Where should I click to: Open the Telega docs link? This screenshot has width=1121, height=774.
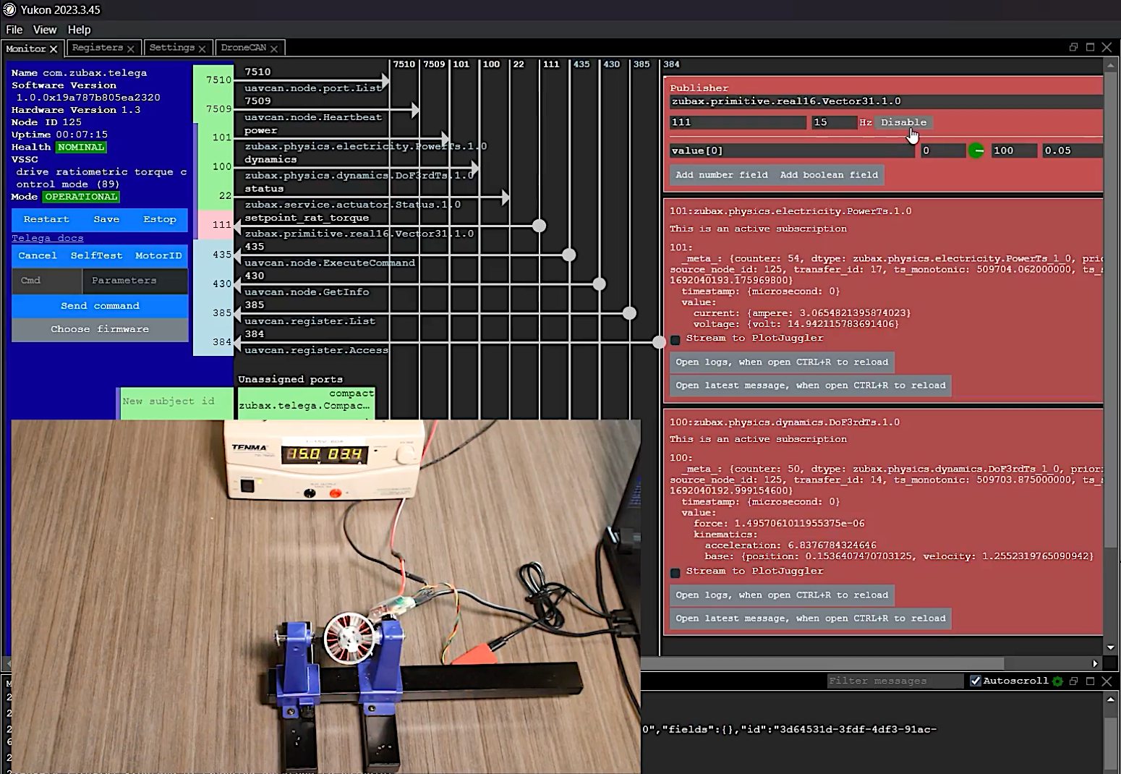[47, 238]
